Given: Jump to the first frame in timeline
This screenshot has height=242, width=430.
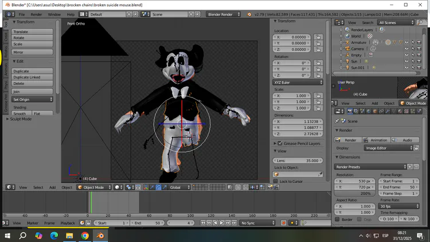Looking at the screenshot, I should pos(202,223).
